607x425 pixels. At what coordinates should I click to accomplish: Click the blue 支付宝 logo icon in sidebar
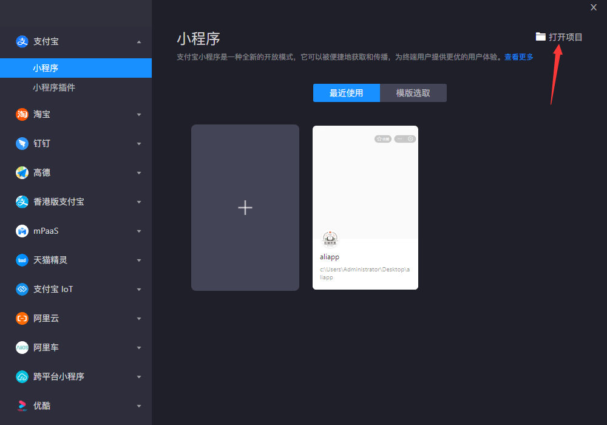22,41
